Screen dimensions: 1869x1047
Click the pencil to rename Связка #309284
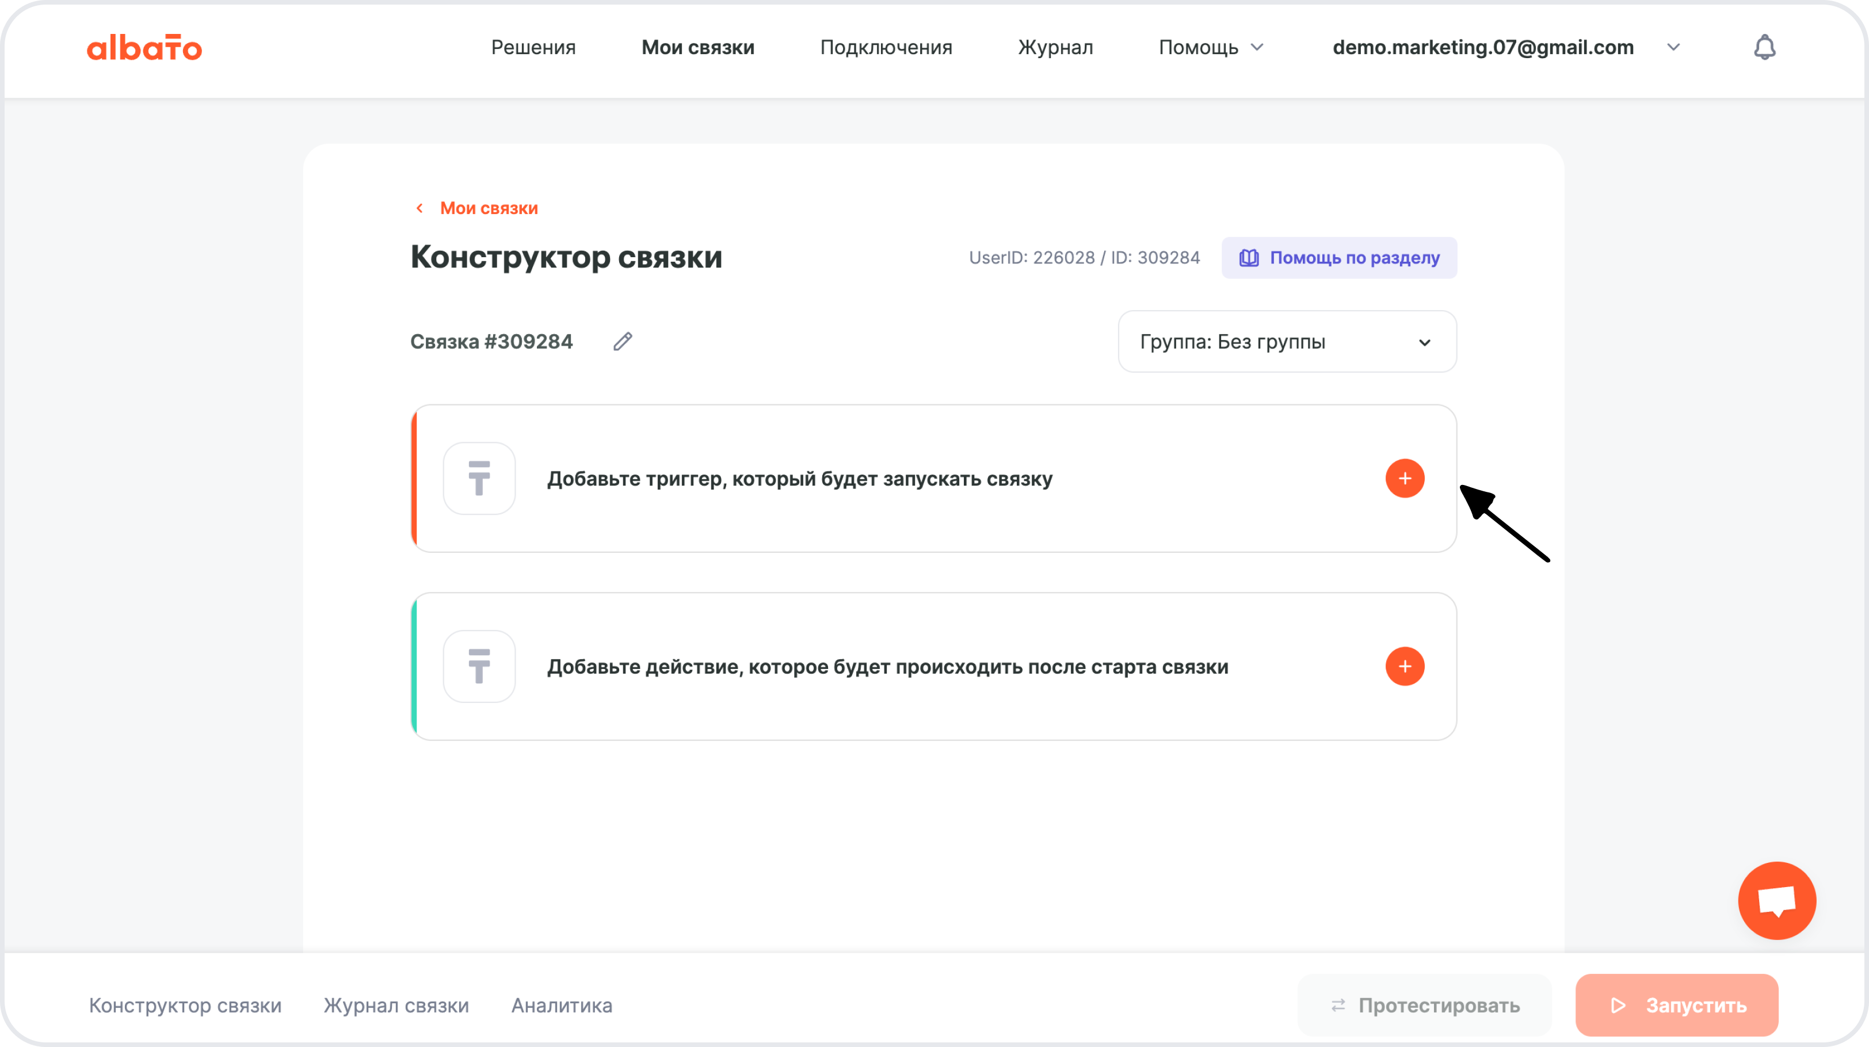coord(622,341)
